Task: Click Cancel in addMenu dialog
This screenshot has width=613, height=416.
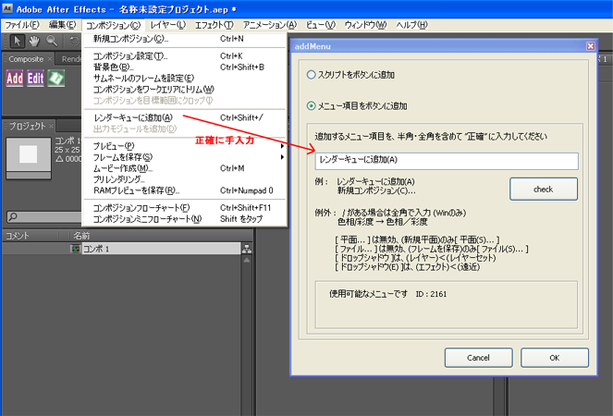Action: tap(479, 358)
